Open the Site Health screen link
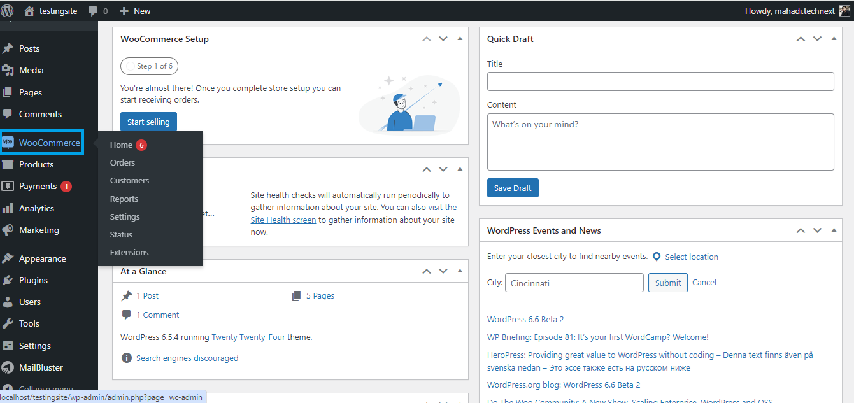 click(x=283, y=220)
